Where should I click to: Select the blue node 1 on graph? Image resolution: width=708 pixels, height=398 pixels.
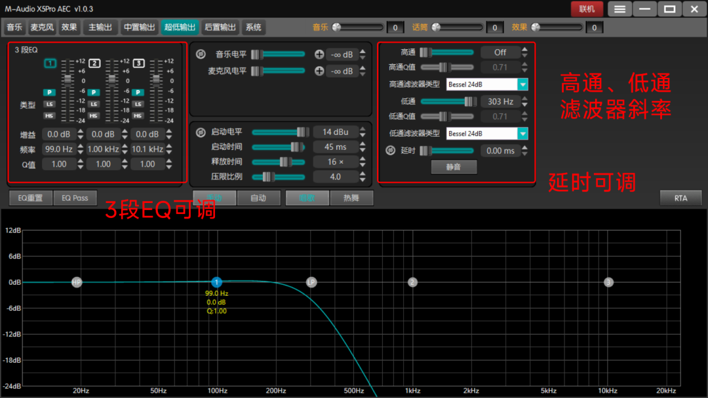pos(217,282)
